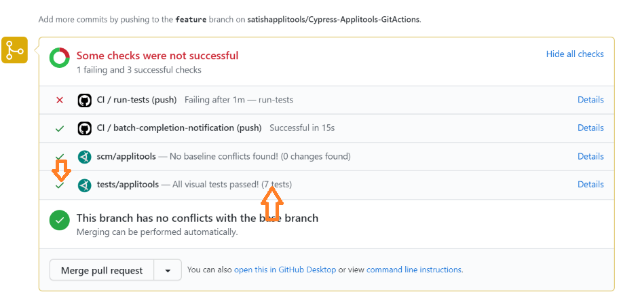Image resolution: width=621 pixels, height=296 pixels.
Task: Open Details for CI / run-tests
Action: (590, 100)
